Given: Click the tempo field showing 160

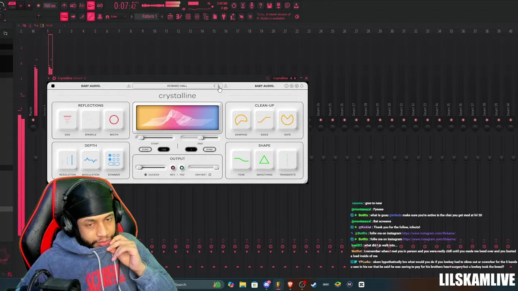Looking at the screenshot, I should [x=50, y=6].
